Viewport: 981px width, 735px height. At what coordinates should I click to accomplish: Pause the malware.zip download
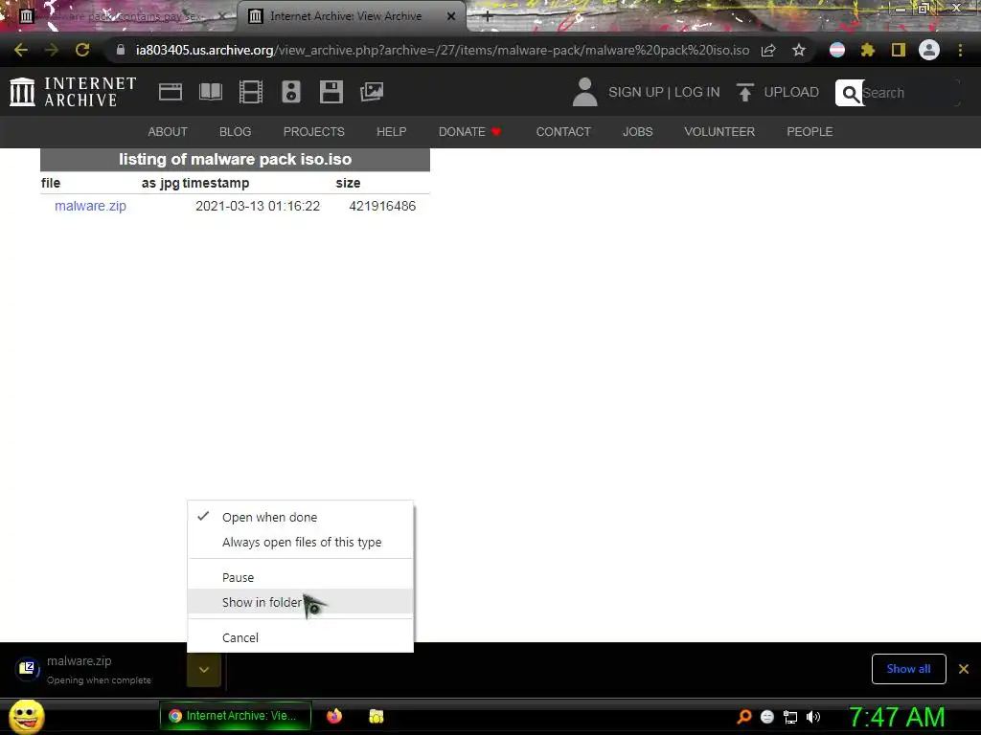point(300,577)
